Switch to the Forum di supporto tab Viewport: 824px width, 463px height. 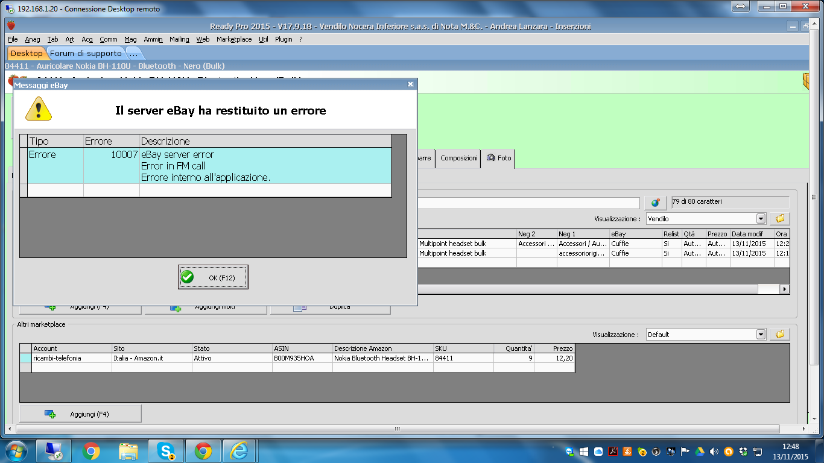click(x=86, y=54)
